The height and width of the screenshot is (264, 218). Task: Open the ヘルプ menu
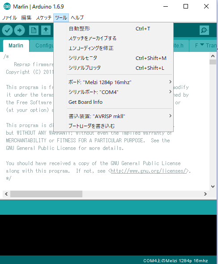[77, 18]
